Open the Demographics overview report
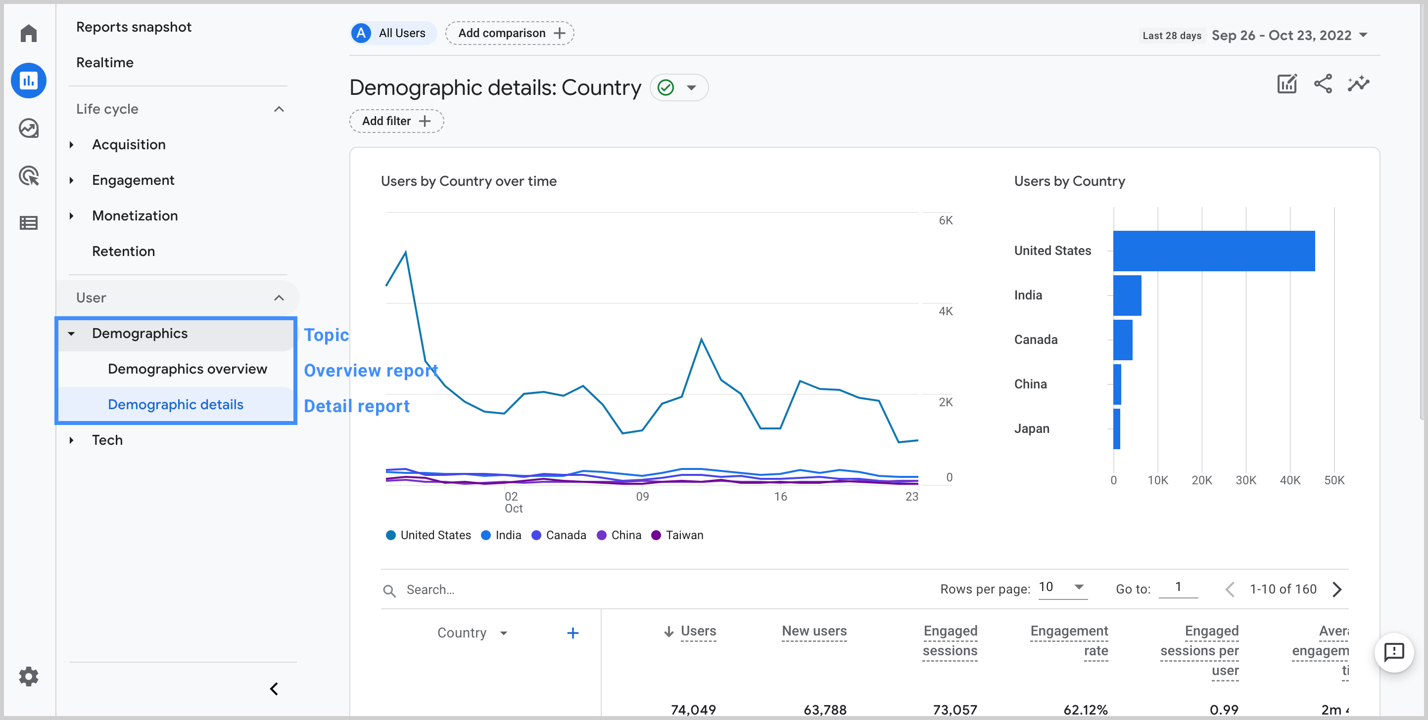 click(188, 369)
